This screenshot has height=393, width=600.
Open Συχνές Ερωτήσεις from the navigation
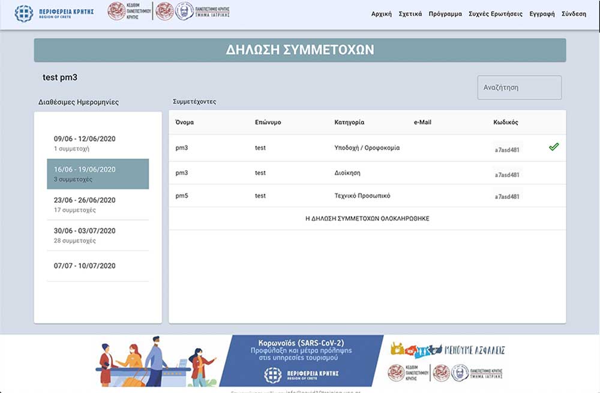tap(496, 14)
